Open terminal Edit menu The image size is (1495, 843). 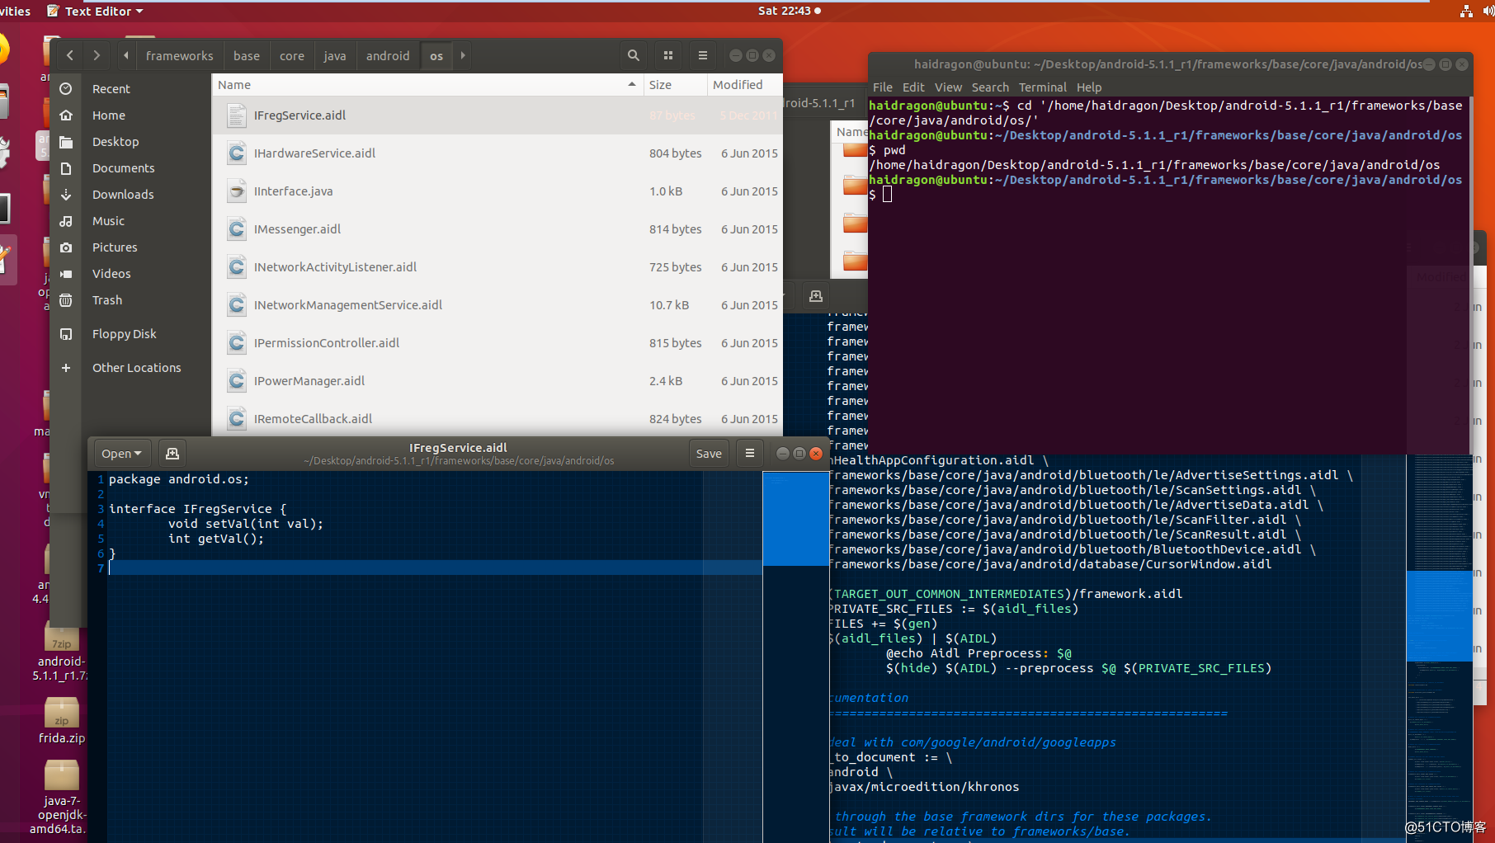(913, 87)
